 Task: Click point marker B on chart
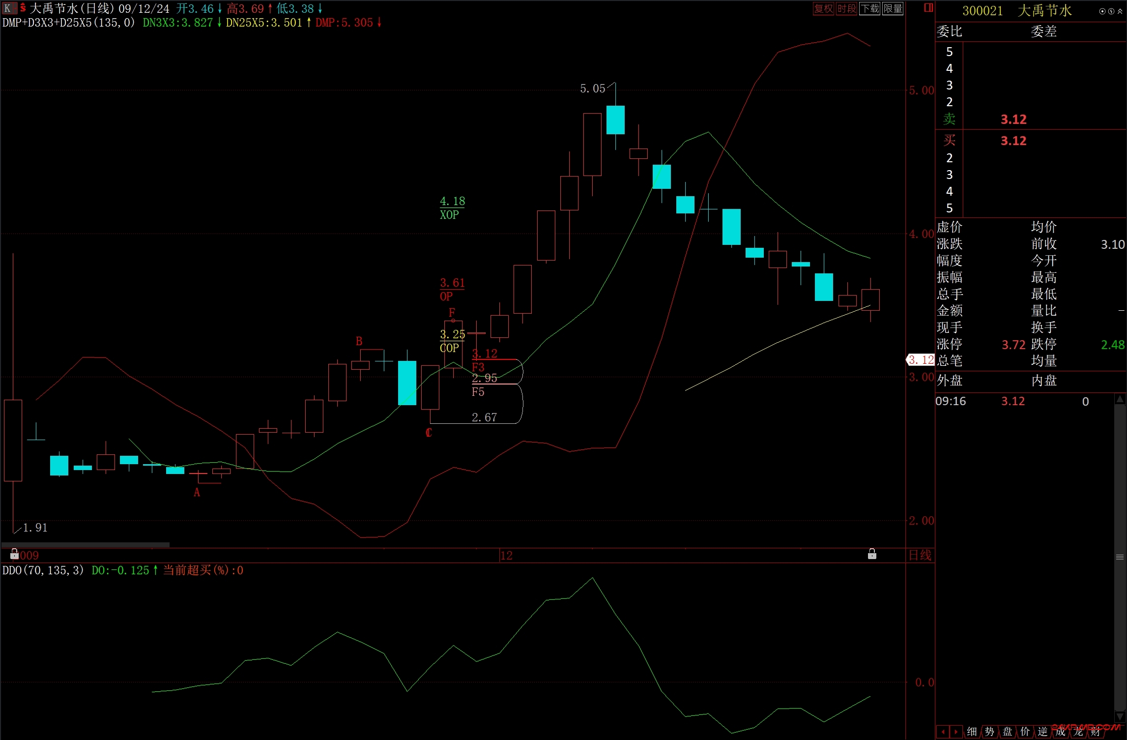point(359,341)
